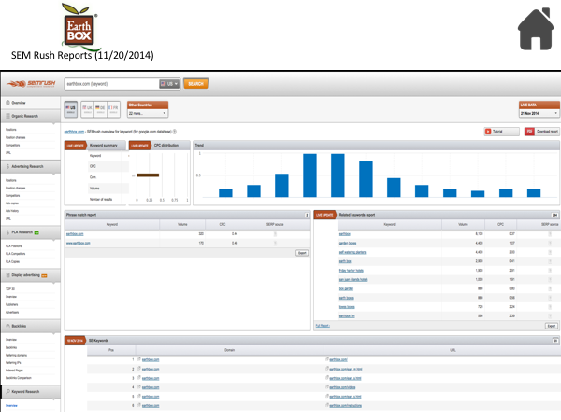Screen dimensions: 561x420
Task: Open PLA Competitors in sidebar
Action: pyautogui.click(x=15, y=254)
